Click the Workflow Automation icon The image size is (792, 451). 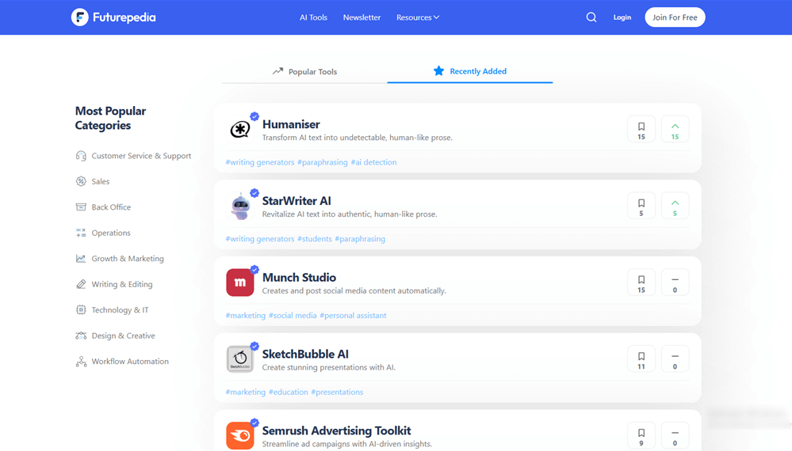pyautogui.click(x=81, y=362)
